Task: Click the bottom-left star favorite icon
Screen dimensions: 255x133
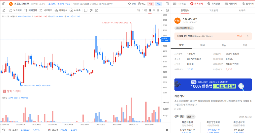Action: pyautogui.click(x=4, y=130)
